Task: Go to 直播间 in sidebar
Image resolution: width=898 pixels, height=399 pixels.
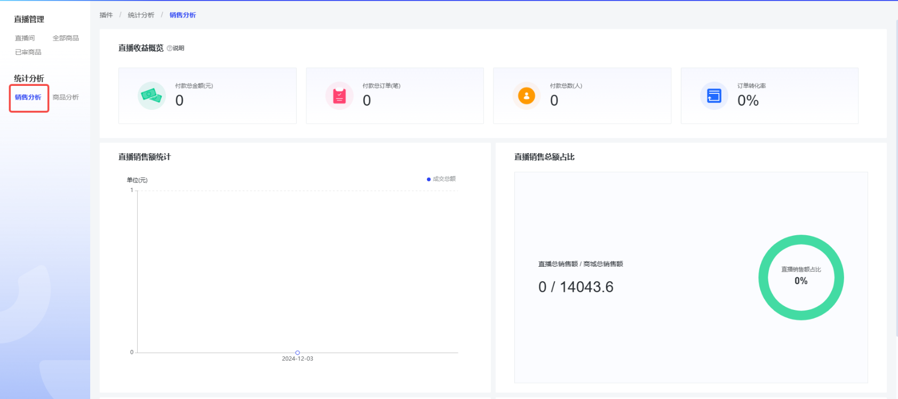Action: 25,38
